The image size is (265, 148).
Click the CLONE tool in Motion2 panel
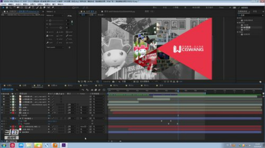pos(50,36)
